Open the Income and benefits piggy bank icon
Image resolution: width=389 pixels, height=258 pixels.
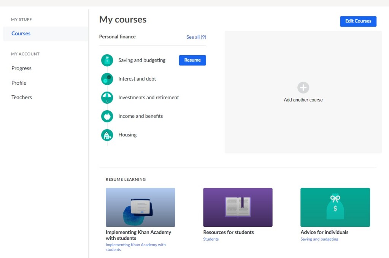pos(107,116)
